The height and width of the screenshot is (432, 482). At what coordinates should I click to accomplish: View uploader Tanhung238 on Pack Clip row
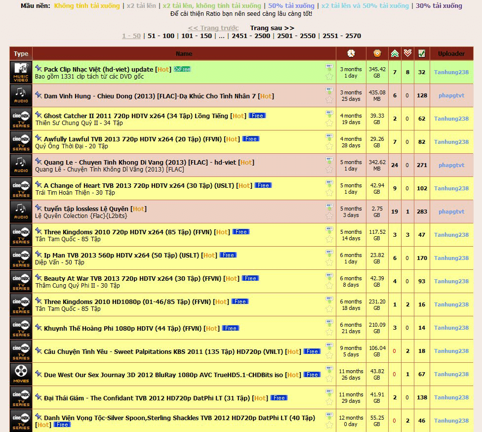click(451, 72)
